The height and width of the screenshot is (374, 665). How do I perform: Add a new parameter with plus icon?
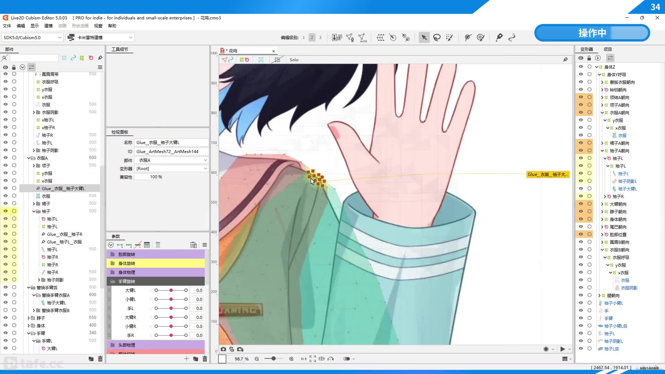point(186,359)
